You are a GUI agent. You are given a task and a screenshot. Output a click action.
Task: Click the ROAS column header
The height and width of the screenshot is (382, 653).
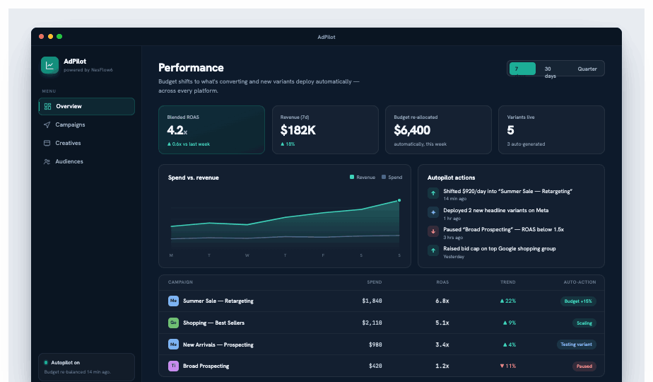click(x=442, y=282)
